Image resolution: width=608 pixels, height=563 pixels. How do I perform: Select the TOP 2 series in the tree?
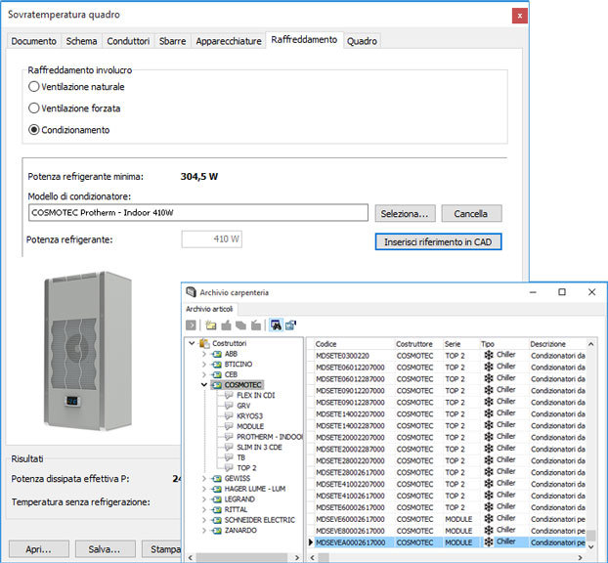(246, 468)
